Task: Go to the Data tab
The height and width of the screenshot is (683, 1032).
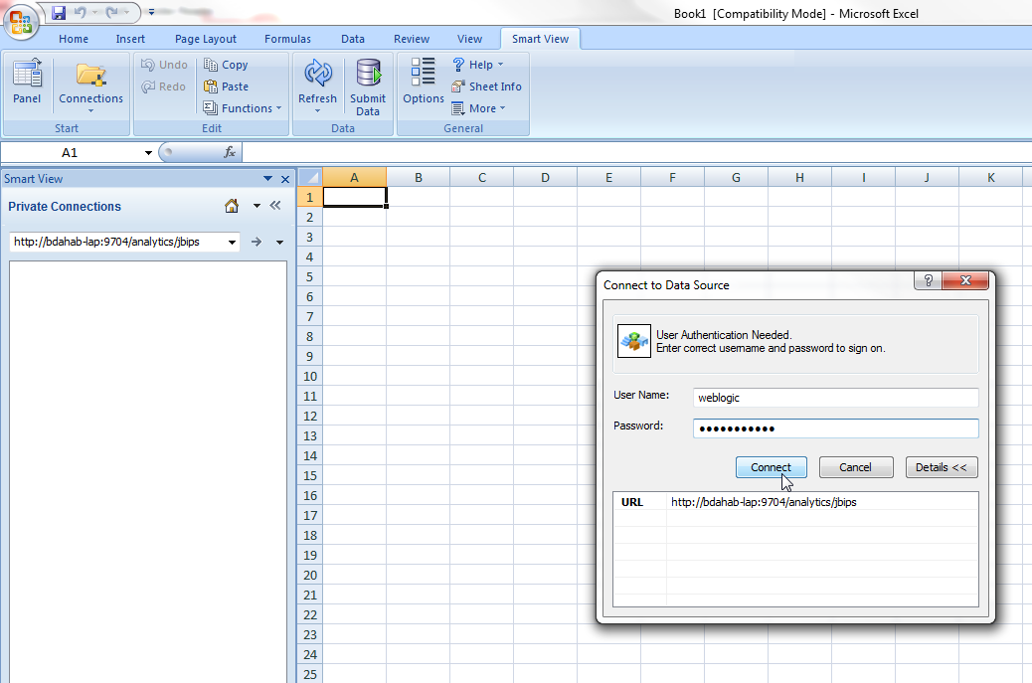Action: [353, 39]
